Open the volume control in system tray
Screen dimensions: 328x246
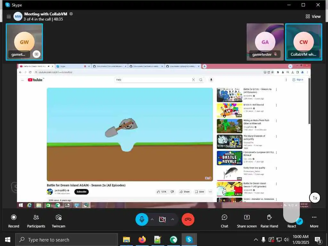coord(286,240)
